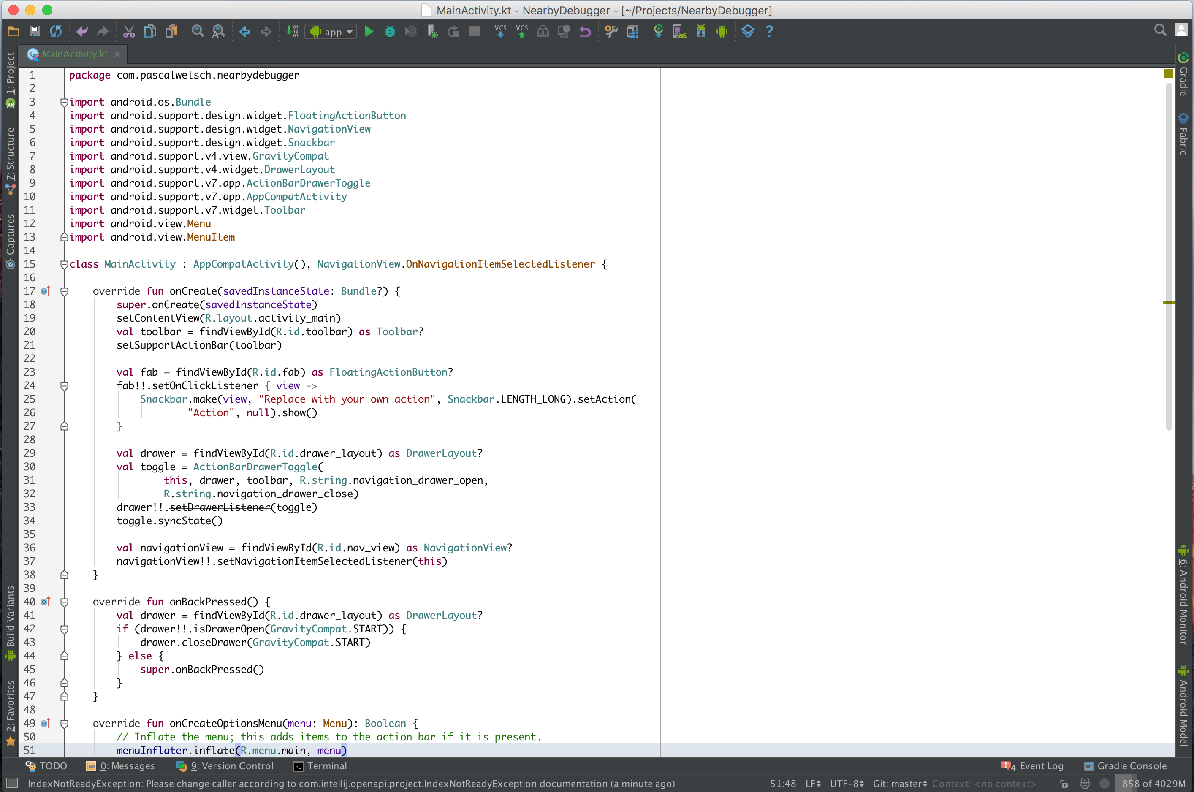Toggle the Hector inspection profile icon
This screenshot has height=792, width=1194.
1085,784
